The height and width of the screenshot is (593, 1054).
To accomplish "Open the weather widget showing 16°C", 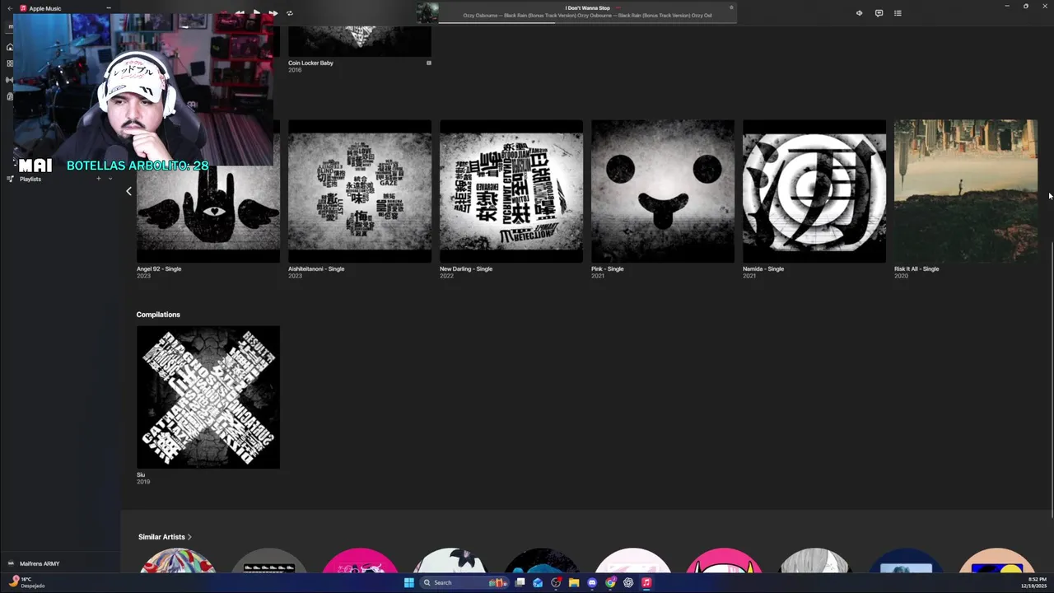I will (26, 582).
